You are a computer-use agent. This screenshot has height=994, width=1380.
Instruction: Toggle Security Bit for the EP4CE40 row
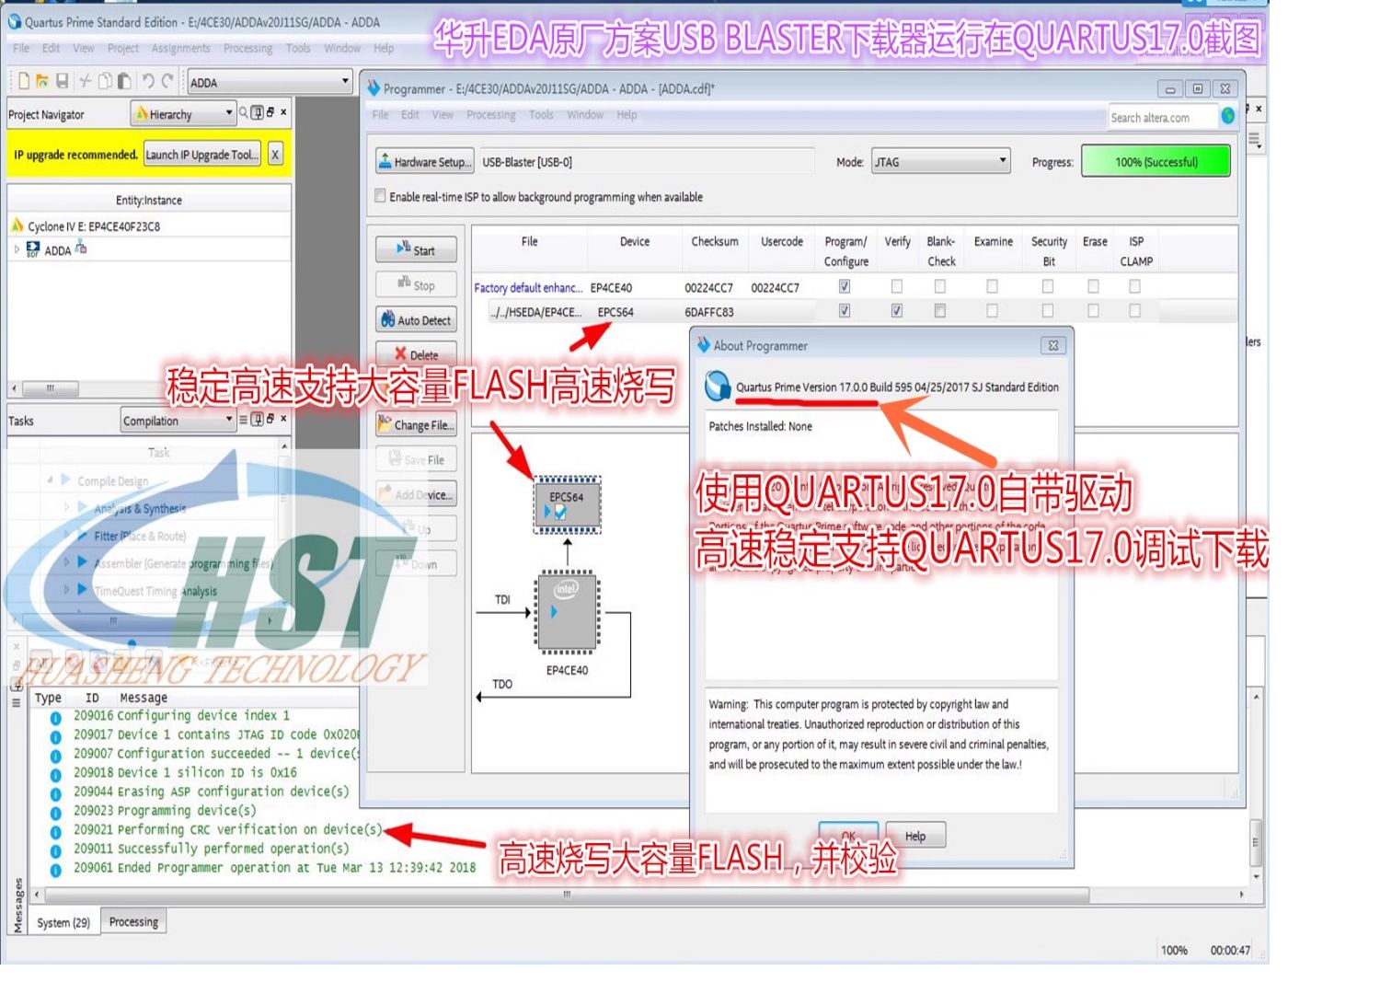pos(1048,286)
